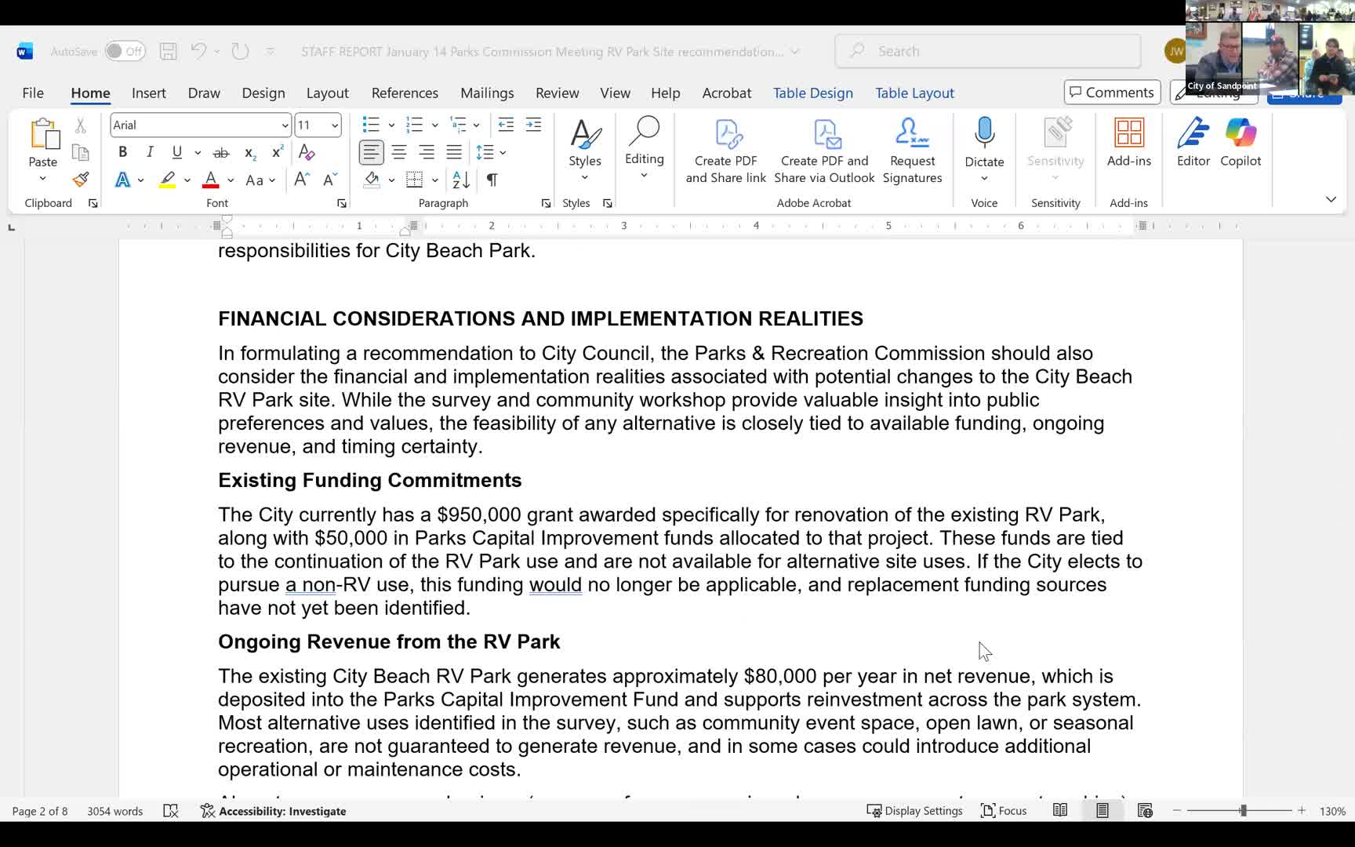Click the Comments button
The image size is (1355, 847).
[x=1112, y=93]
